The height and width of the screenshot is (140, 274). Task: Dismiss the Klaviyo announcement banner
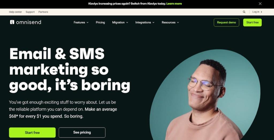click(x=260, y=4)
